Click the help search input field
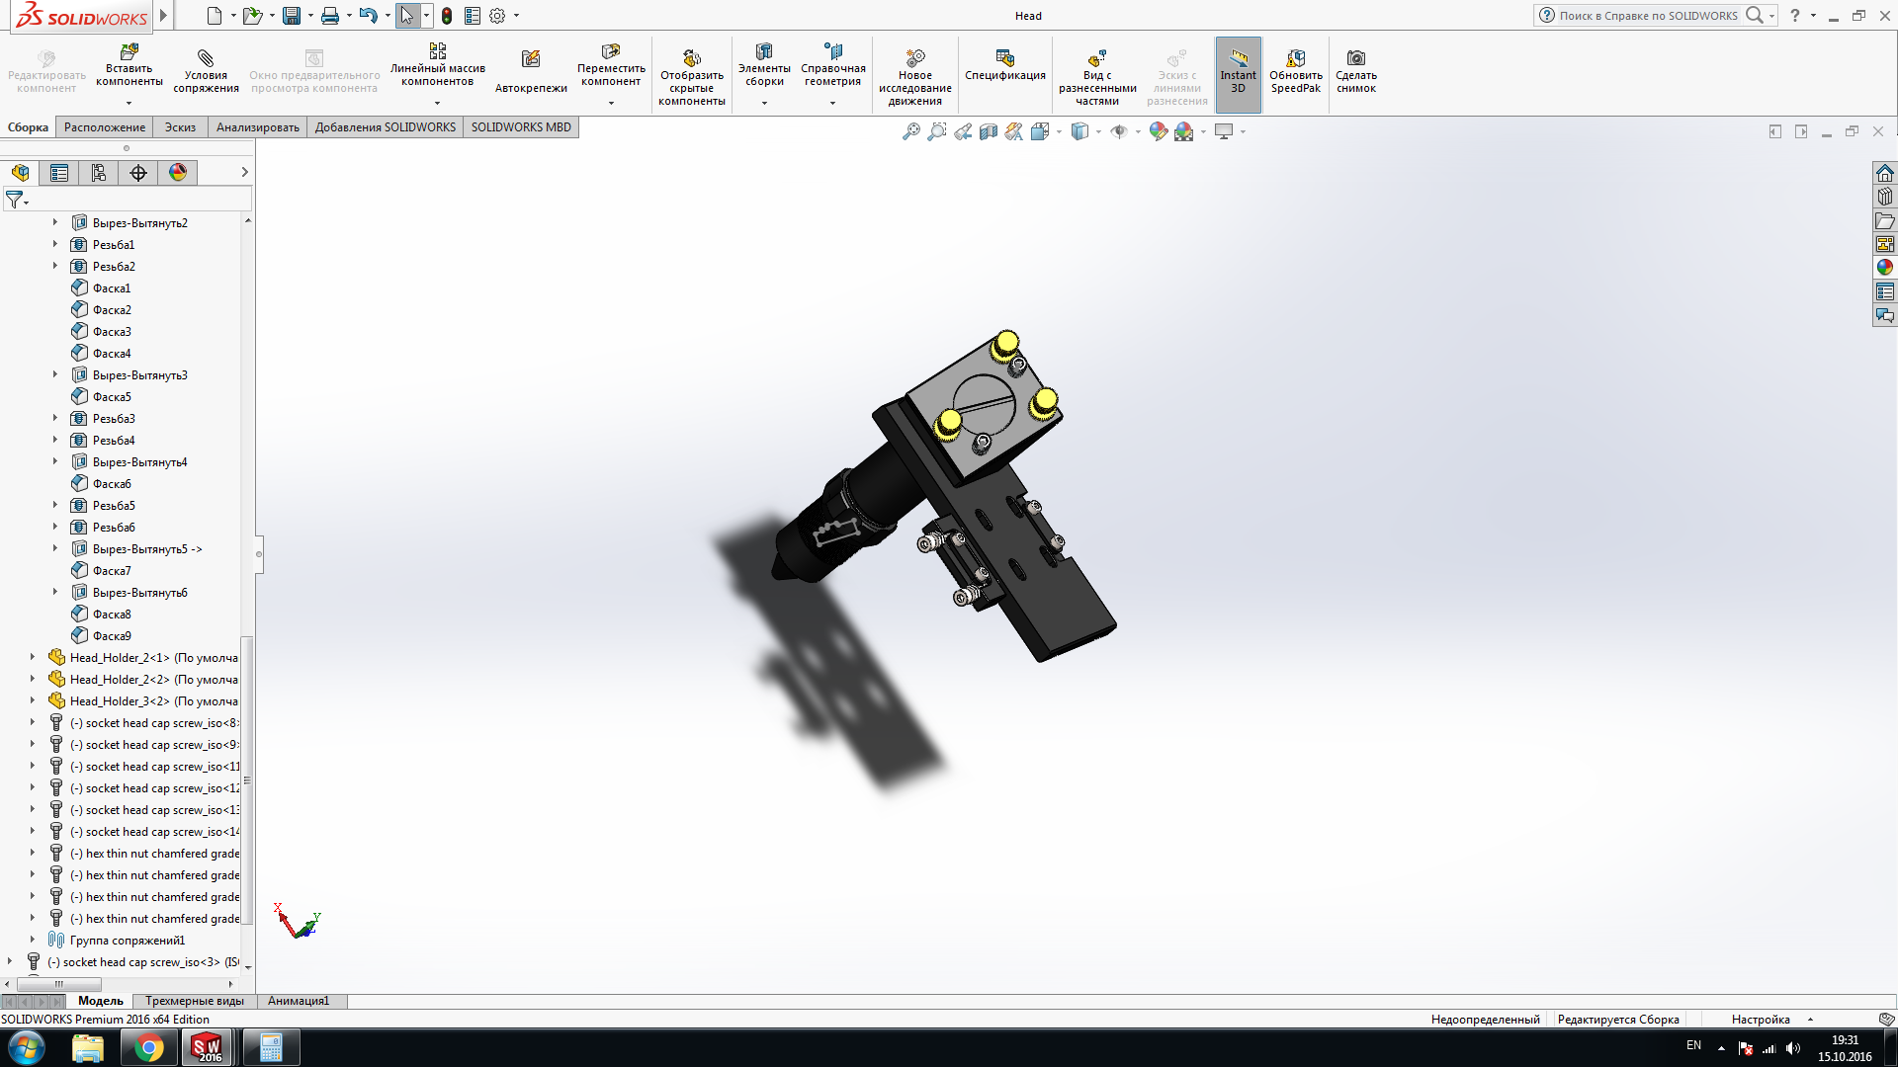The image size is (1898, 1067). pyautogui.click(x=1648, y=16)
